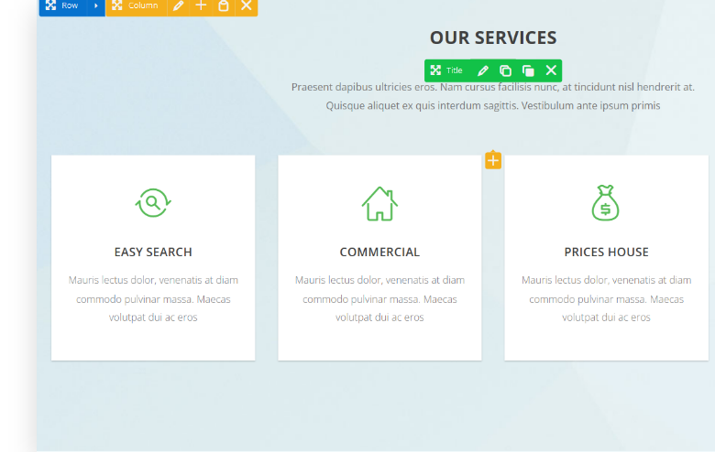
Task: Paste into the column using the clipboard icon
Action: (x=224, y=5)
